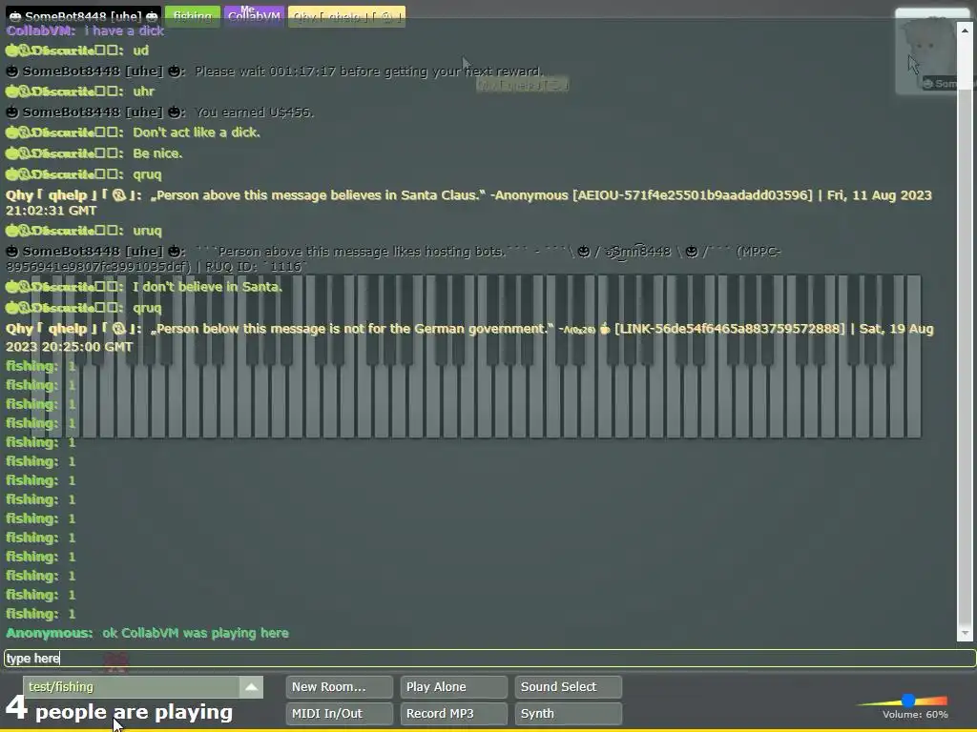Click the 'Be nice.' chat message
This screenshot has height=732, width=977.
[x=157, y=153]
